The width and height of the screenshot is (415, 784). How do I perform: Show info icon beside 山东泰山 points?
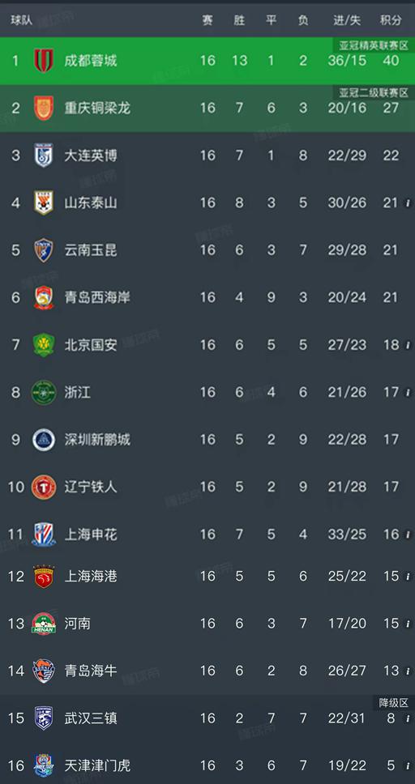coord(408,203)
